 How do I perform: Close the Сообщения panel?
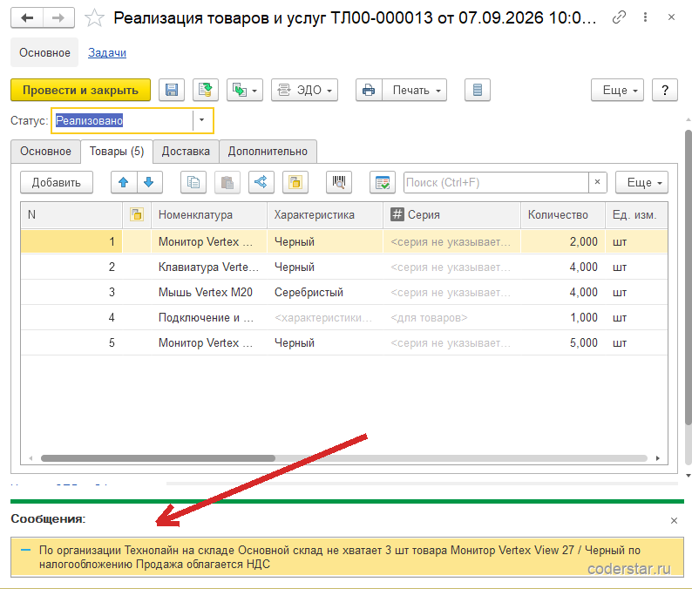[x=674, y=521]
